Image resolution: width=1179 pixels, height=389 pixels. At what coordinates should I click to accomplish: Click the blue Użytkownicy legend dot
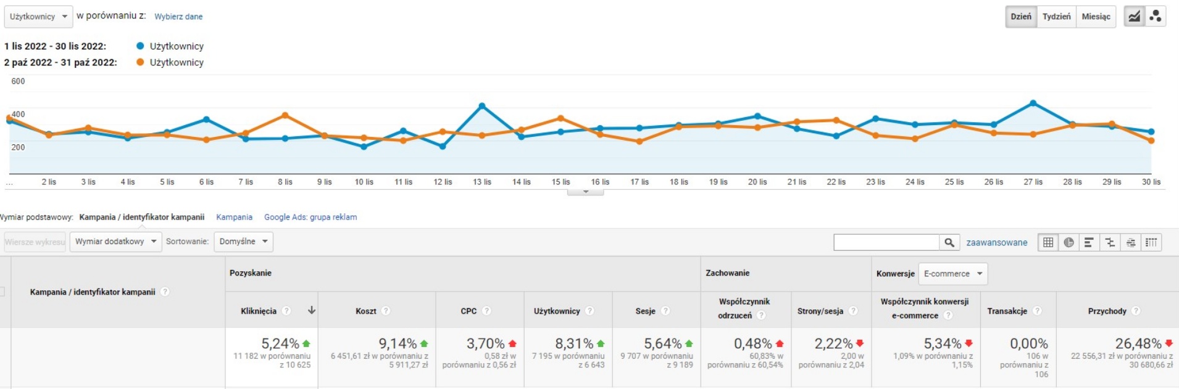click(140, 46)
